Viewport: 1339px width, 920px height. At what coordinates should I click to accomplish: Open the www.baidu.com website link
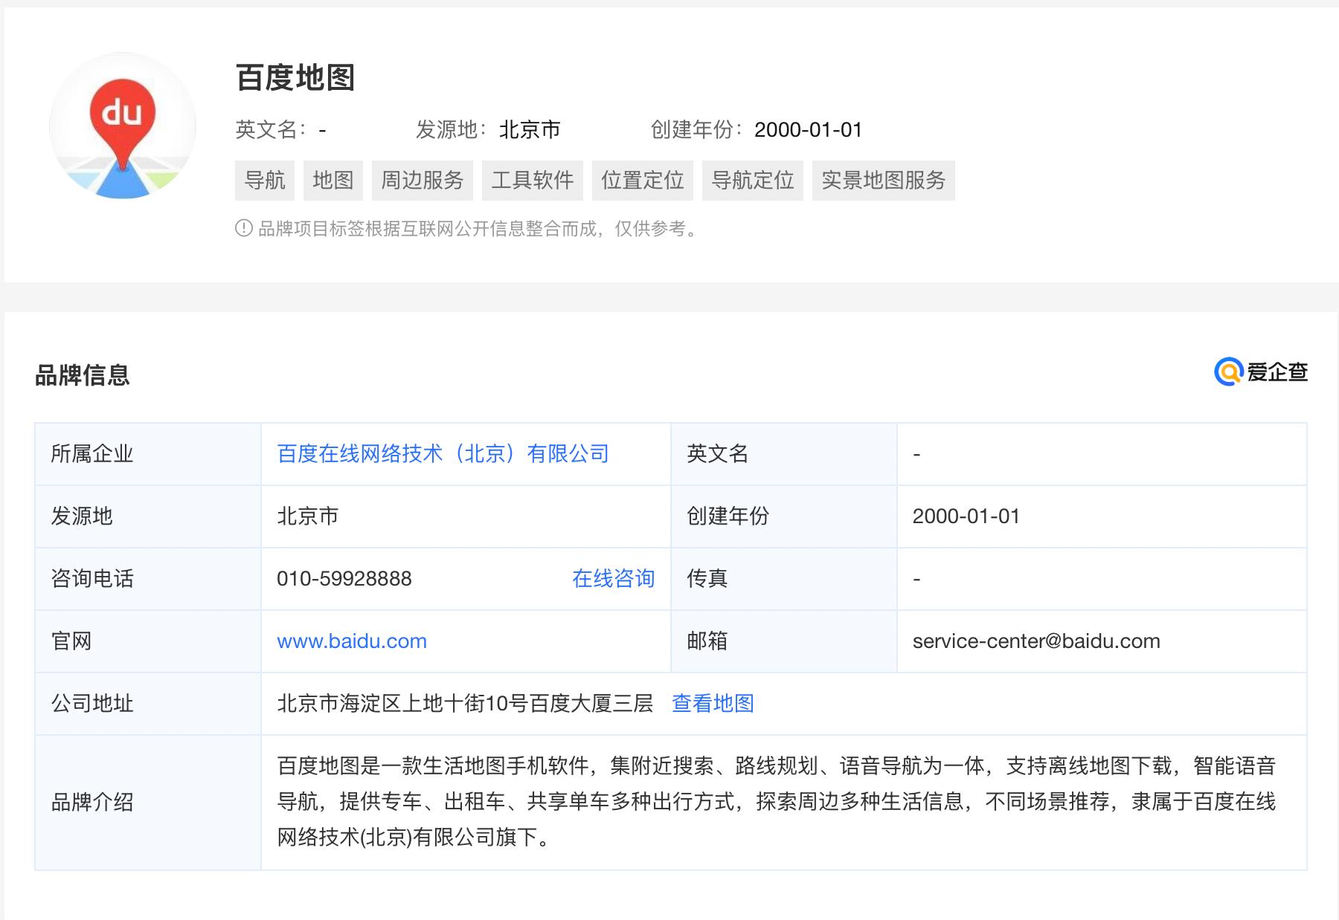[x=352, y=641]
